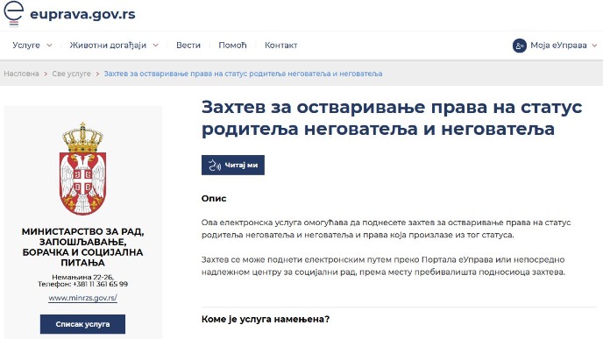Open the euprava.gov.rs home text link

click(x=82, y=14)
